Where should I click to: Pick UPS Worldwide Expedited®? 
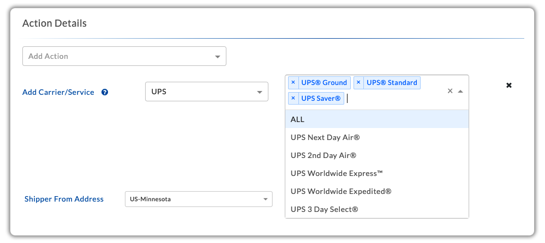coord(377,191)
